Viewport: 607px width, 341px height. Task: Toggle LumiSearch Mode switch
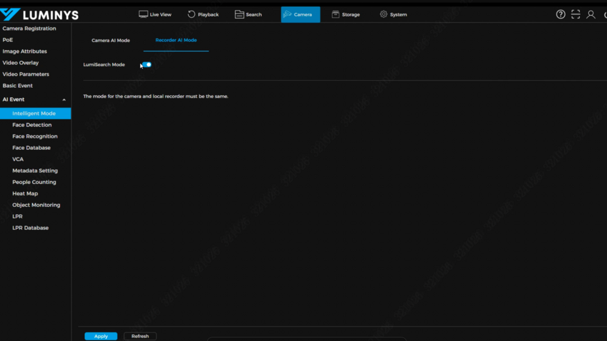pos(147,64)
